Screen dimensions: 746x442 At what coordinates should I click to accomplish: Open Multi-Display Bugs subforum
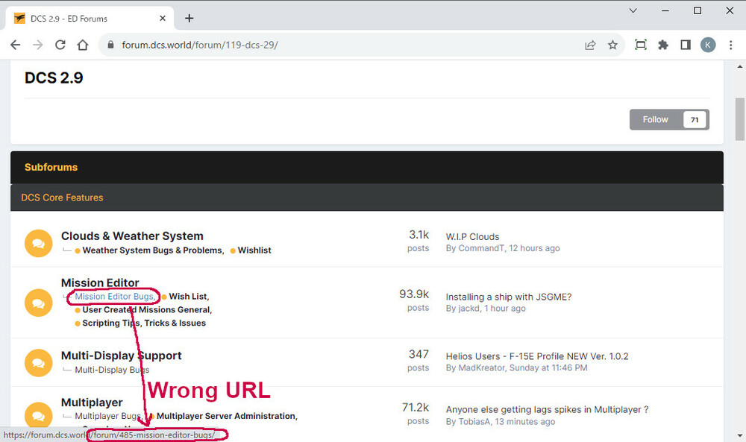click(112, 370)
